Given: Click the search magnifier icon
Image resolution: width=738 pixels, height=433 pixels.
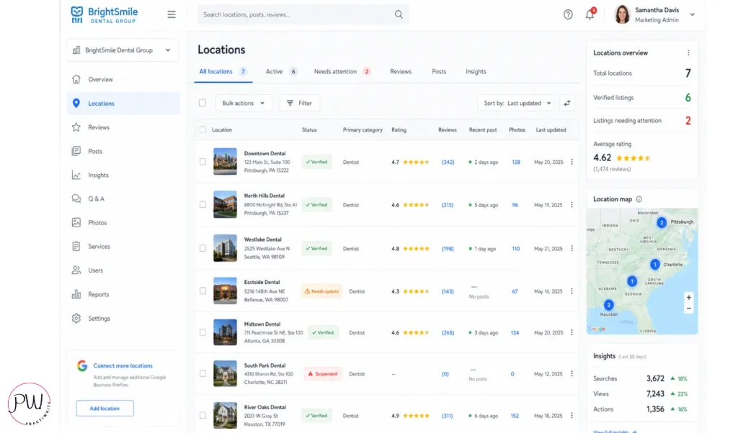Looking at the screenshot, I should click(399, 14).
